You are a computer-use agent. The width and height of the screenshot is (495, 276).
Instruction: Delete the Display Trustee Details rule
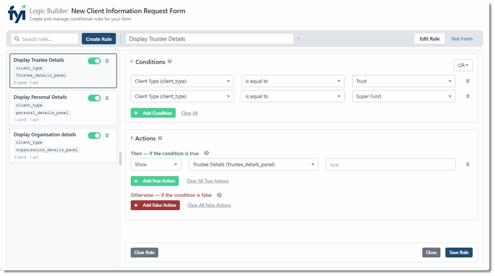[x=107, y=61]
